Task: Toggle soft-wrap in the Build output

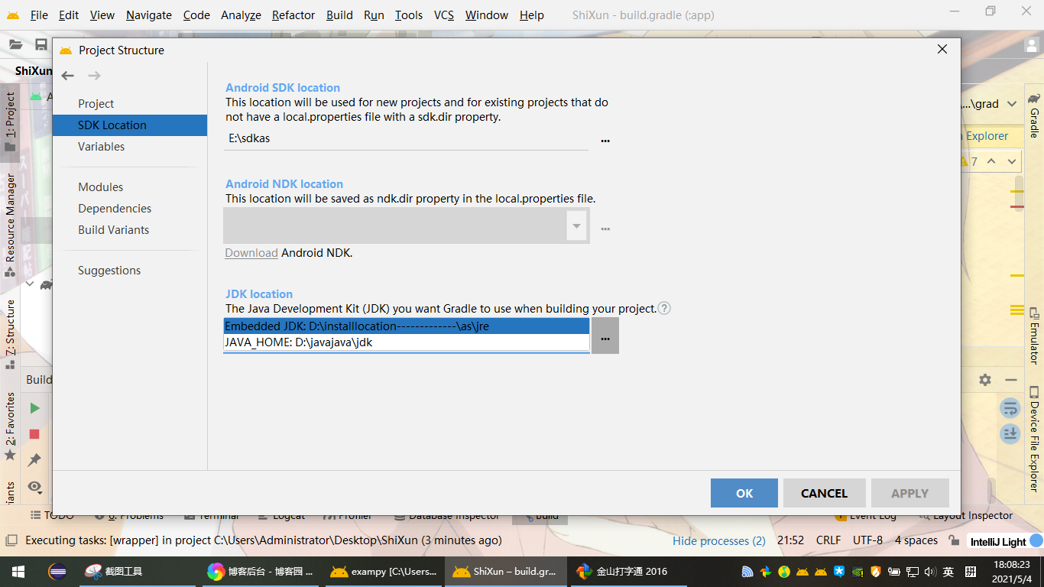Action: point(1010,408)
